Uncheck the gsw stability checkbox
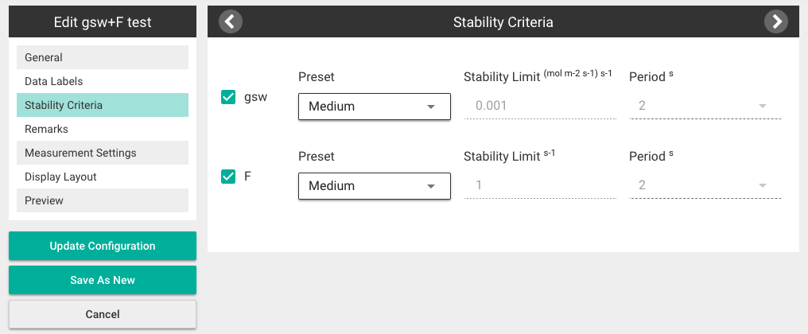The height and width of the screenshot is (334, 808). 228,97
